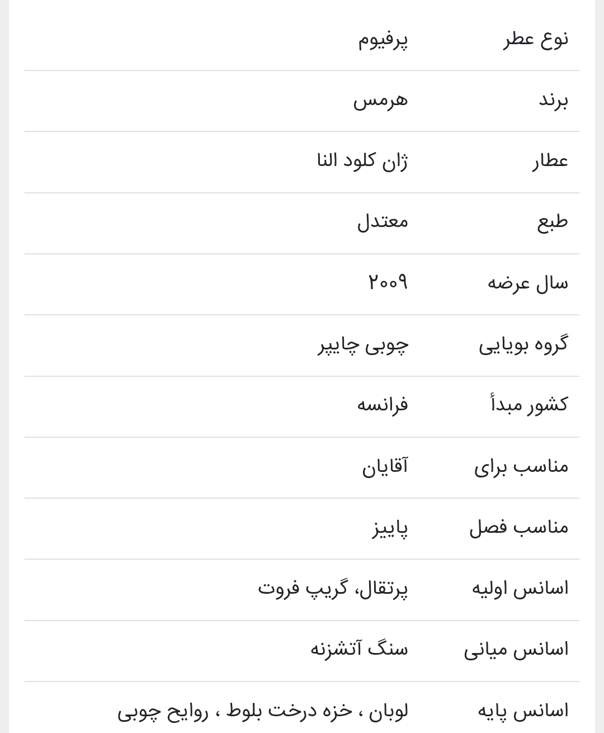The width and height of the screenshot is (604, 733).
Task: Click the 'نوع عطر' label
Action: [536, 40]
